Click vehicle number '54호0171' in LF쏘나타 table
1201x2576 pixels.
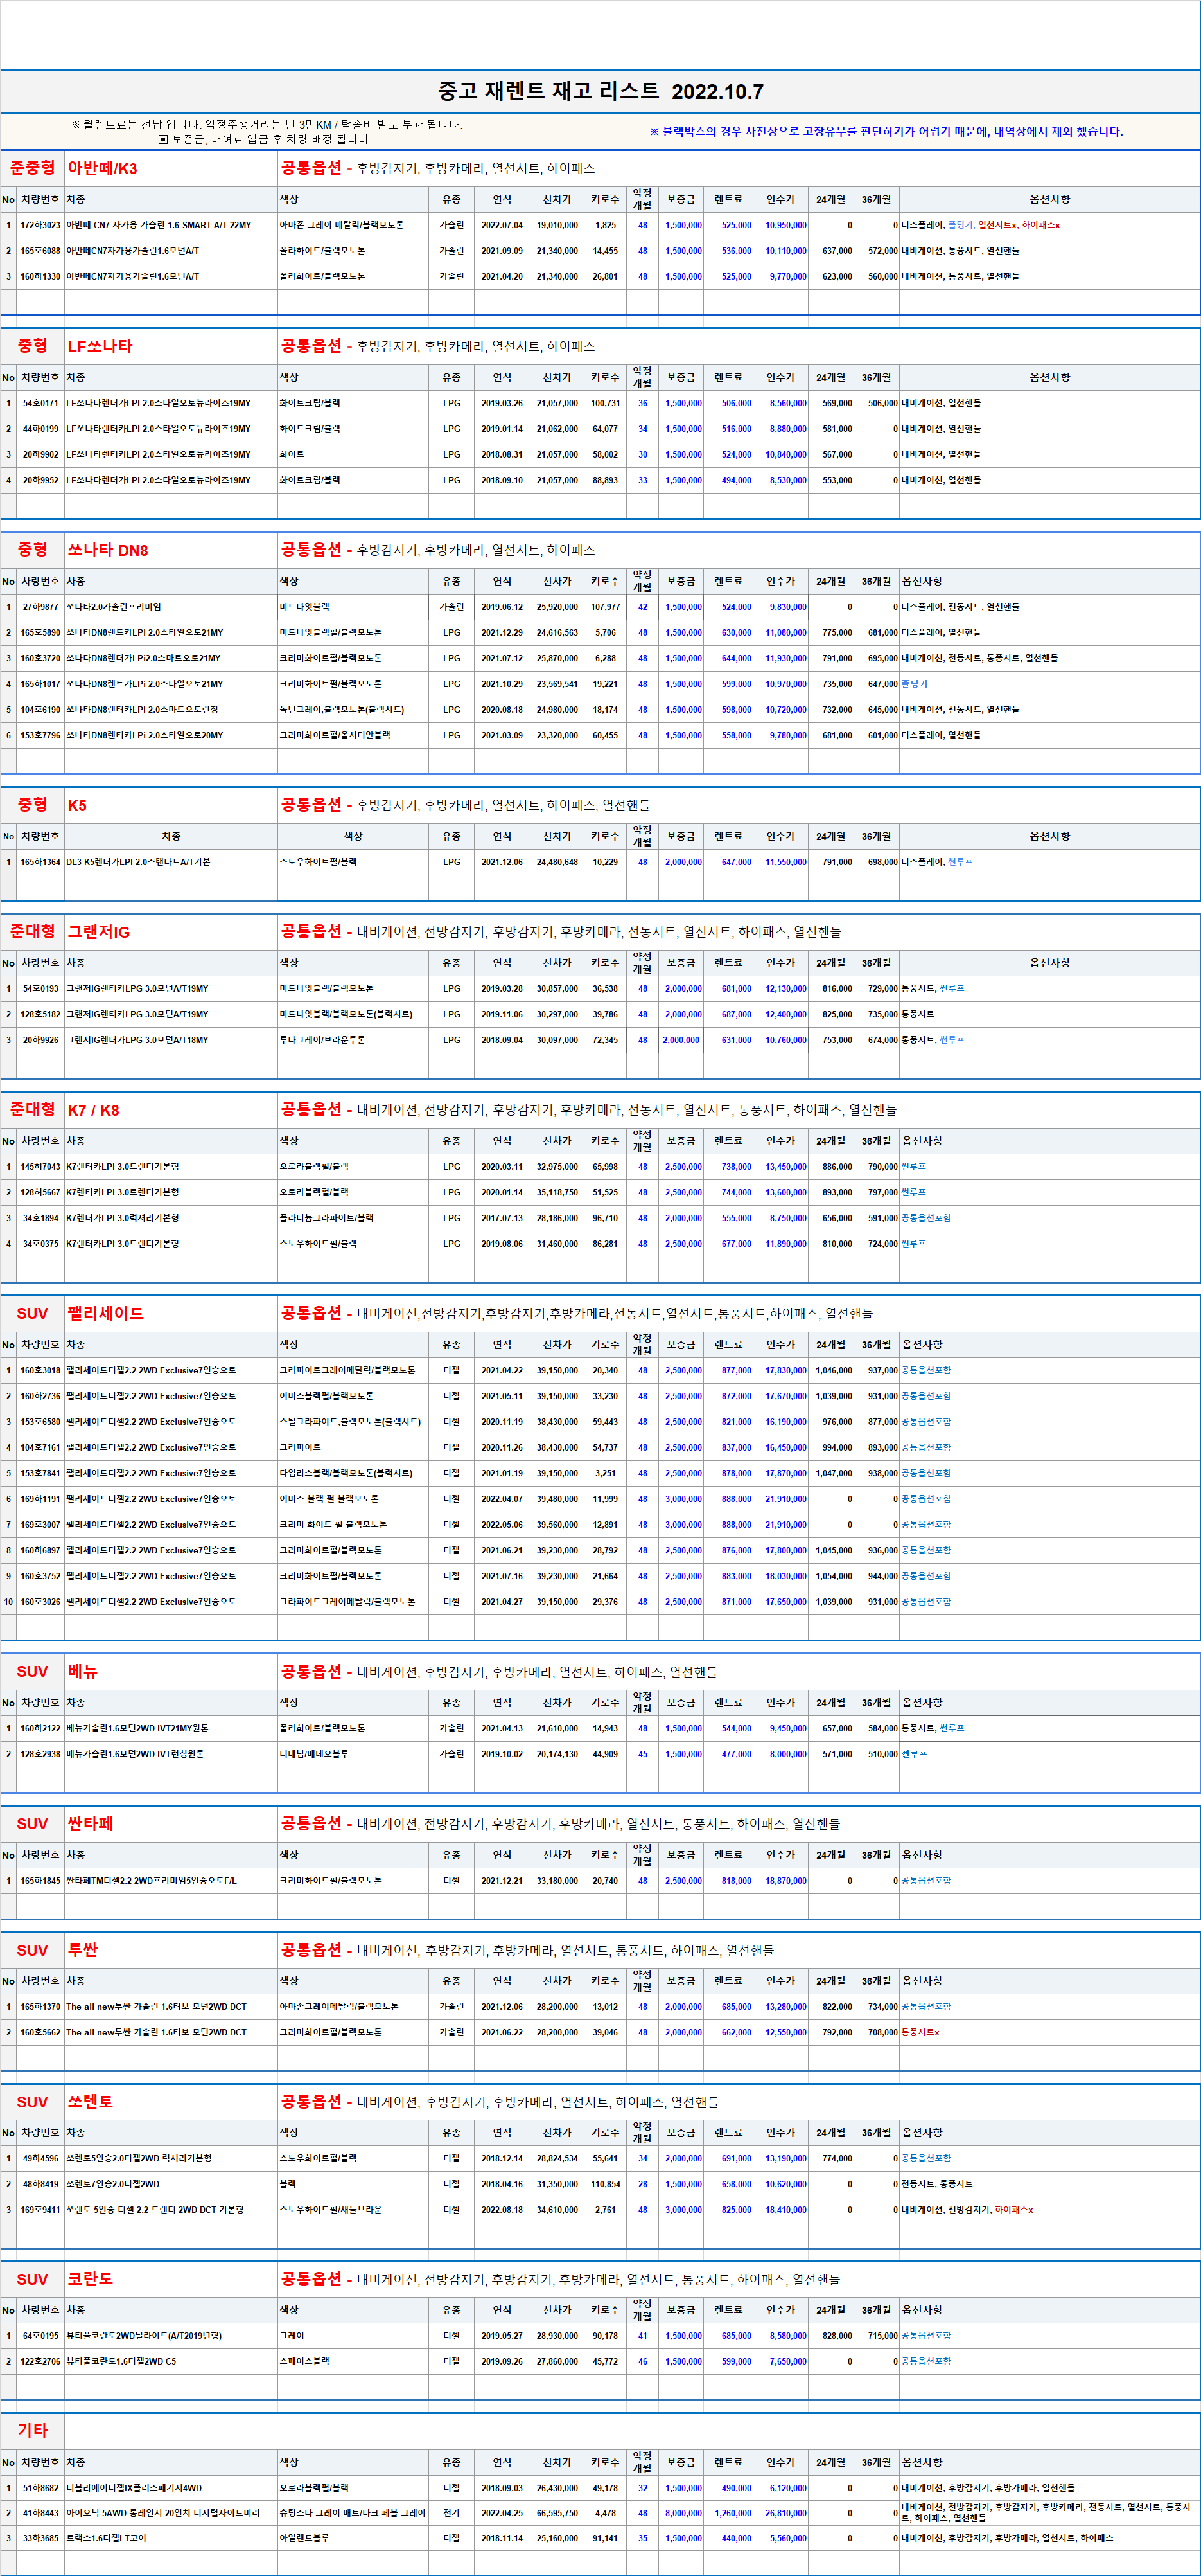40,403
